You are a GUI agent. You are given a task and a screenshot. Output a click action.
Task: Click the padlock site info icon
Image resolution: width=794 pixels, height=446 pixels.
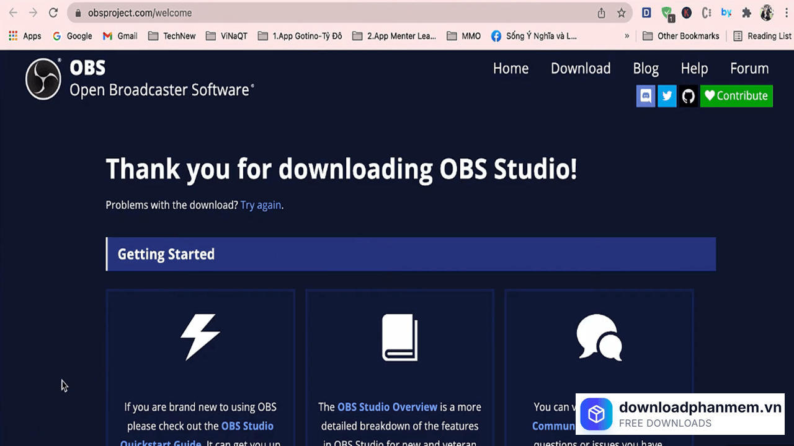(x=78, y=12)
